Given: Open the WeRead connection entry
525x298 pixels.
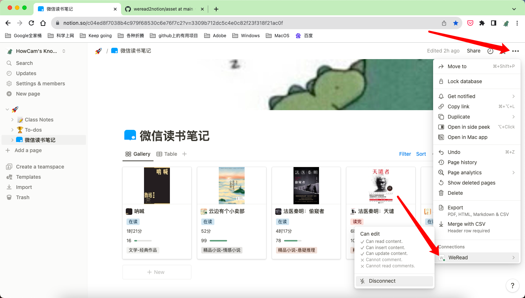Looking at the screenshot, I should coord(477,258).
